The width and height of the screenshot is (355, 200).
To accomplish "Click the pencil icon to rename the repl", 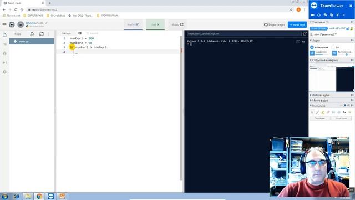I will point(47,23).
